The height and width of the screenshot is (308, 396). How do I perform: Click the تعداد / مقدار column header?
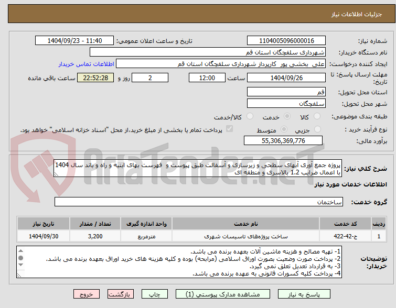coord(95,224)
